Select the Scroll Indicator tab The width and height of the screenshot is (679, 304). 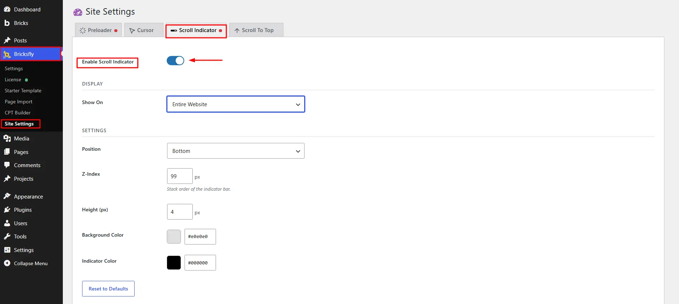pos(196,30)
